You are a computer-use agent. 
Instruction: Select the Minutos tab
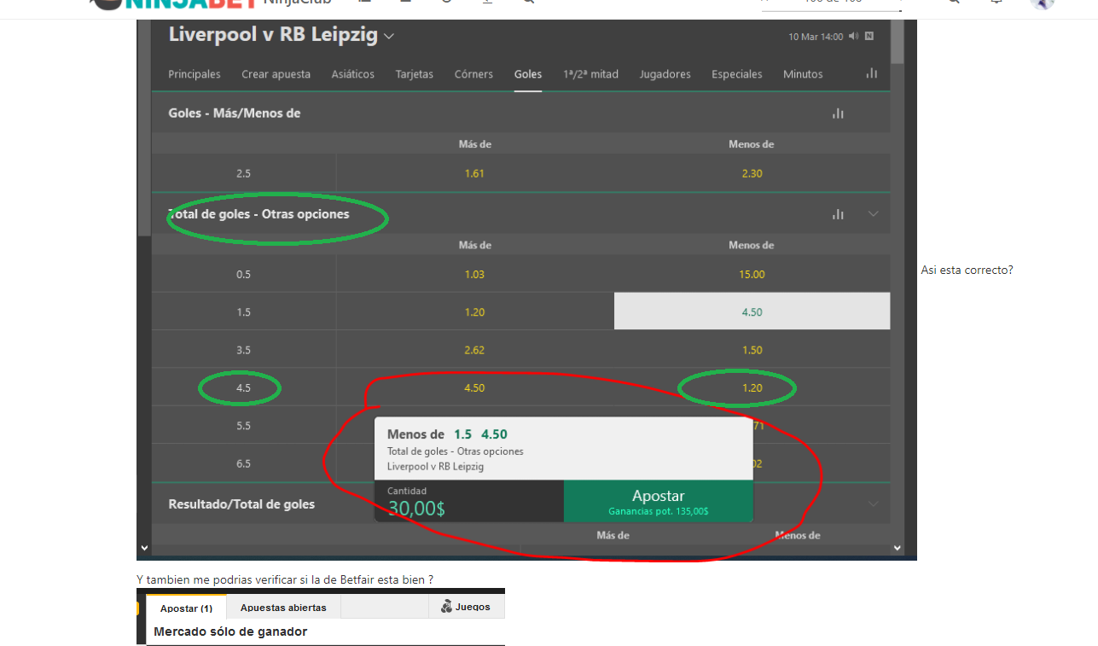click(803, 74)
